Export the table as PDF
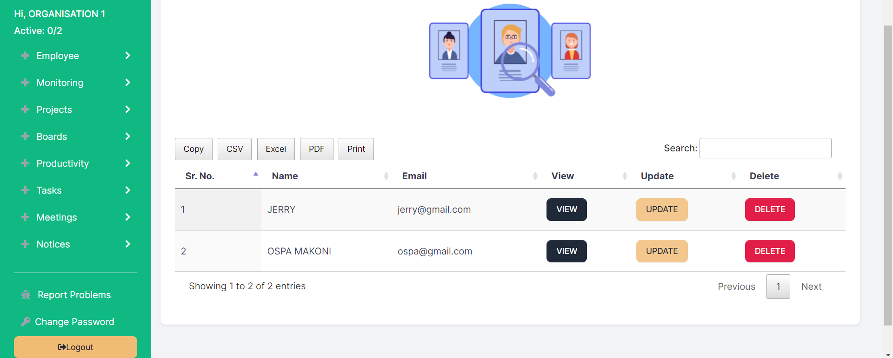The width and height of the screenshot is (893, 358). tap(316, 149)
